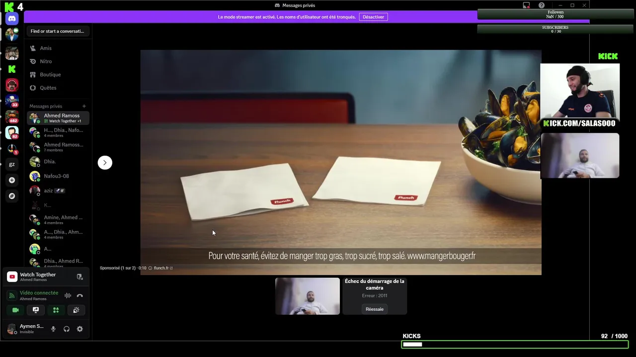
Task: Toggle camera in call controls
Action: pos(15,310)
